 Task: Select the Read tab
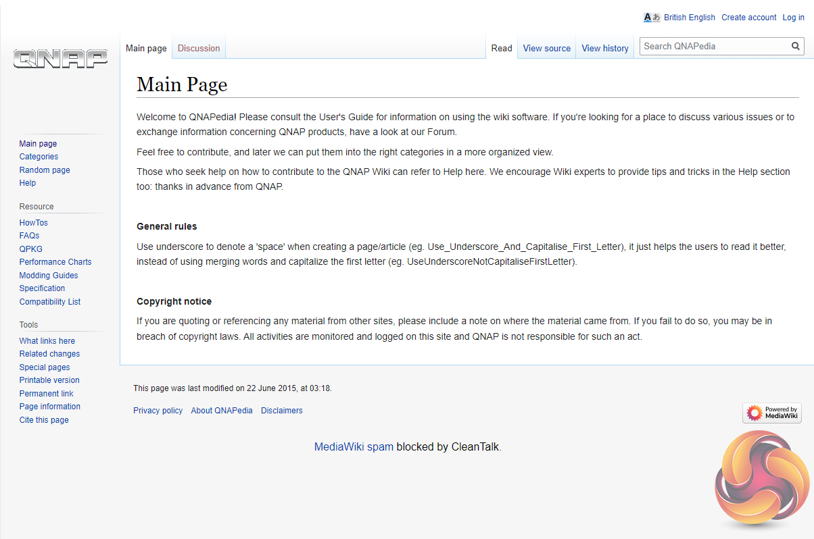point(502,49)
